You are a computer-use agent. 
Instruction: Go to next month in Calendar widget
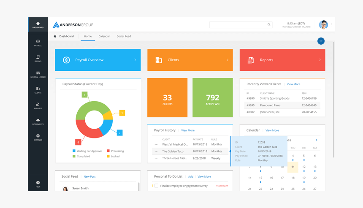[317, 140]
